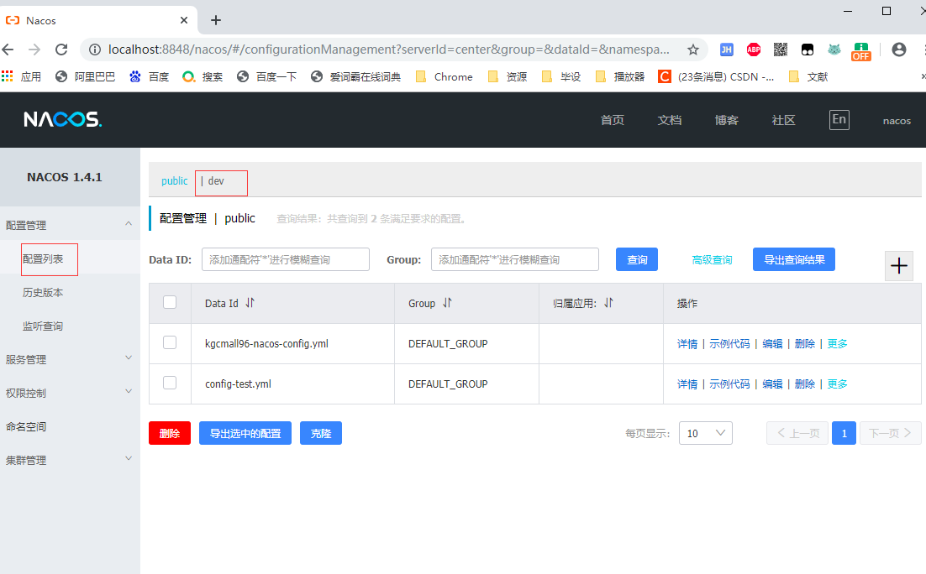The width and height of the screenshot is (926, 574).
Task: Open the ABP adblock extension
Action: [754, 50]
